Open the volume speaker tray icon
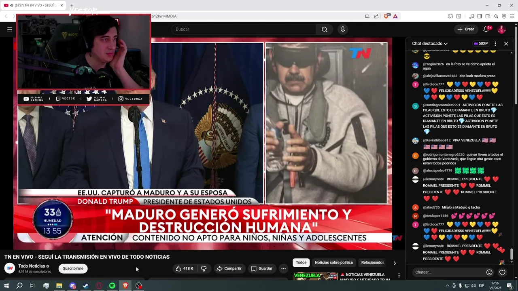 coord(473,286)
